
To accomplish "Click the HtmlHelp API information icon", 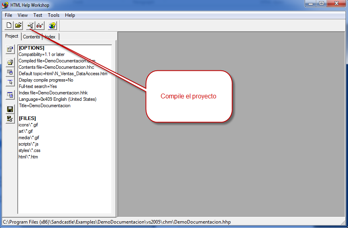I will (10, 82).
